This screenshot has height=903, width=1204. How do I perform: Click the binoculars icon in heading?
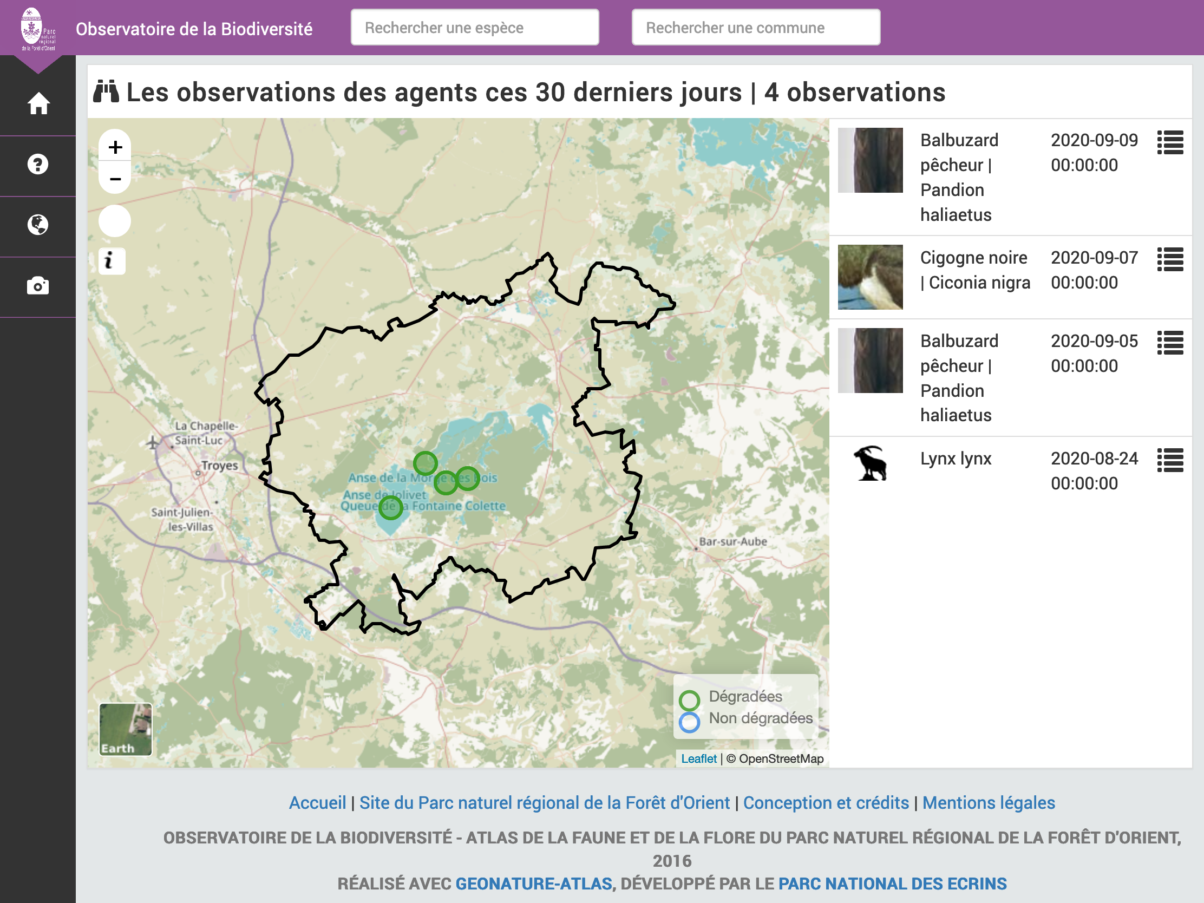click(x=106, y=91)
